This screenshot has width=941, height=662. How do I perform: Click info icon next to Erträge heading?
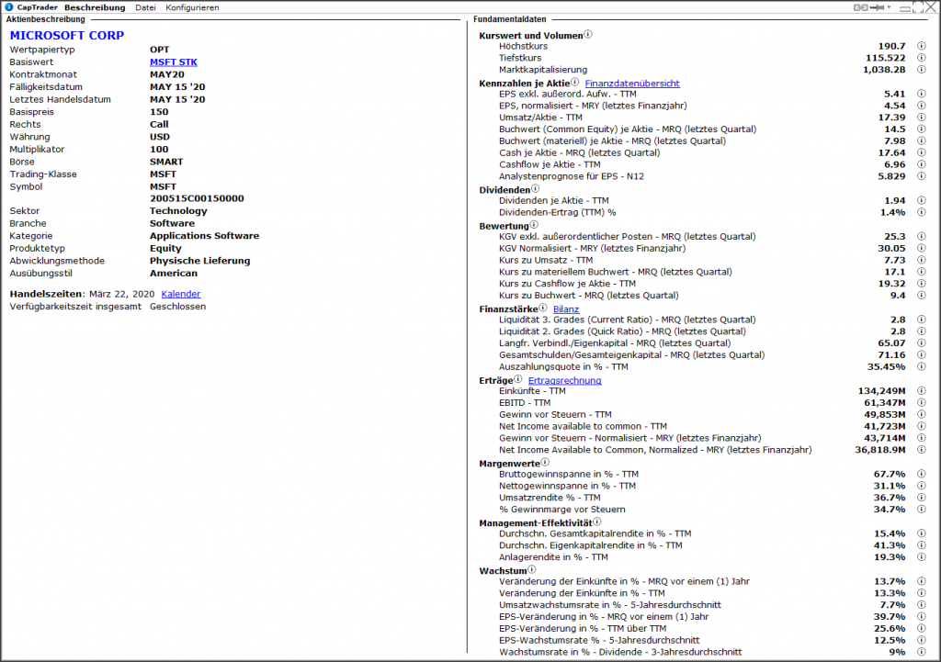[518, 379]
